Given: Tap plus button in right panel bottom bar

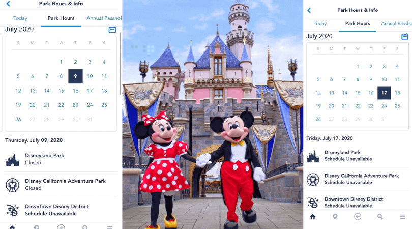Looking at the screenshot, I should pos(358,217).
